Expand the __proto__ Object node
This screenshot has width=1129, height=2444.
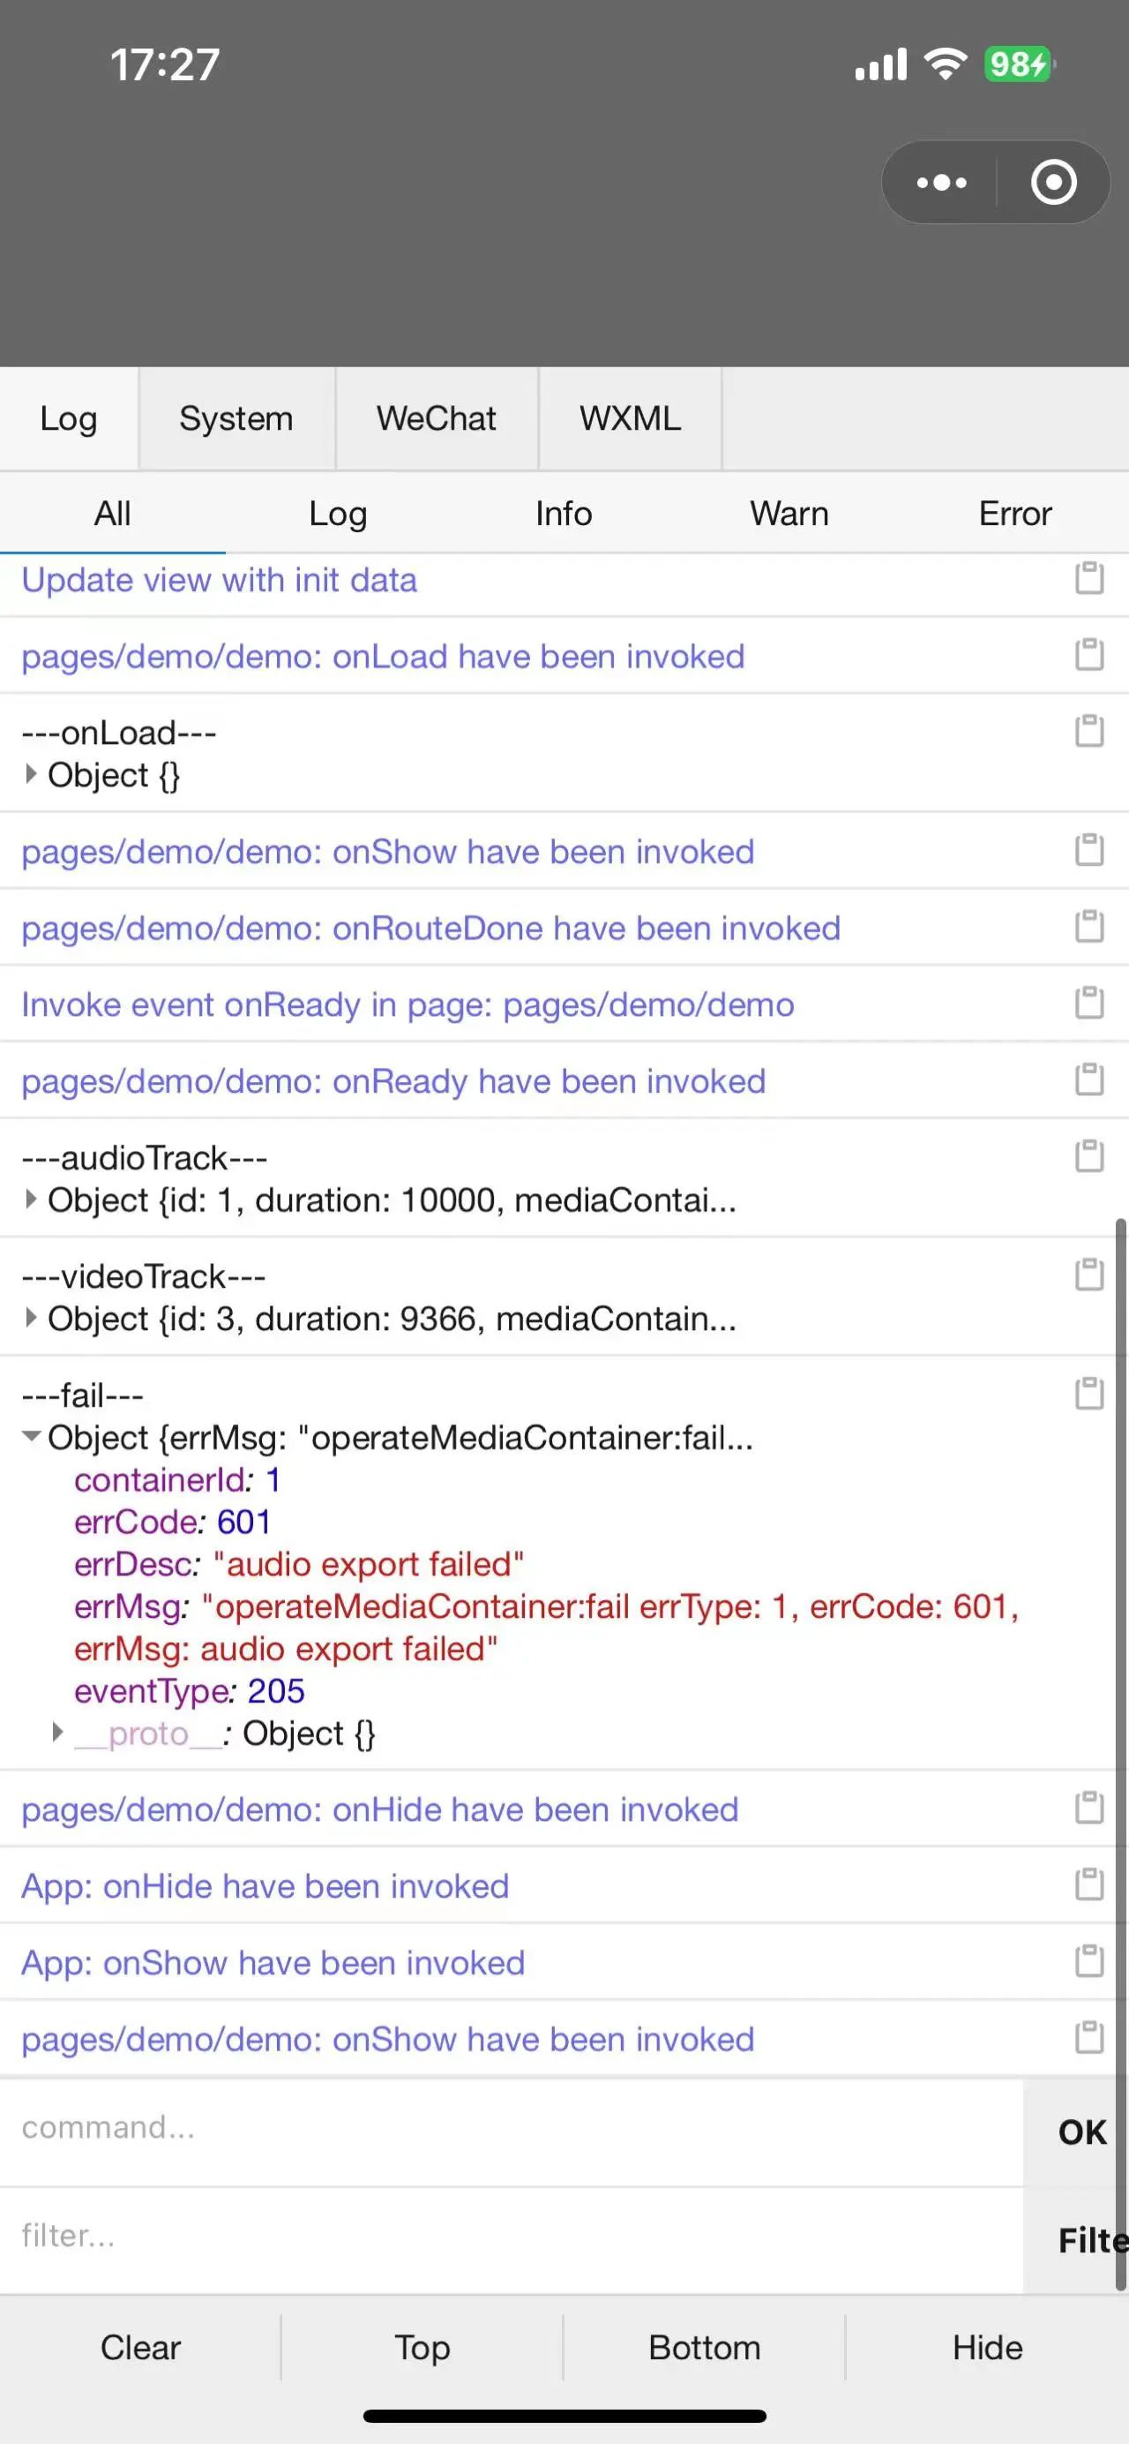point(58,1733)
